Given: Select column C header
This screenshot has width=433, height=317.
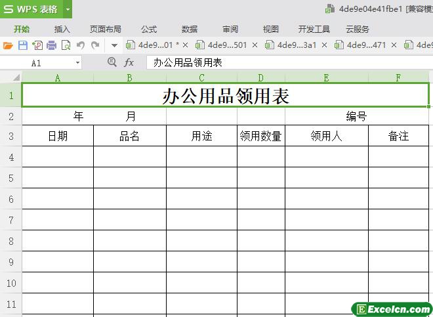Looking at the screenshot, I should [201, 77].
